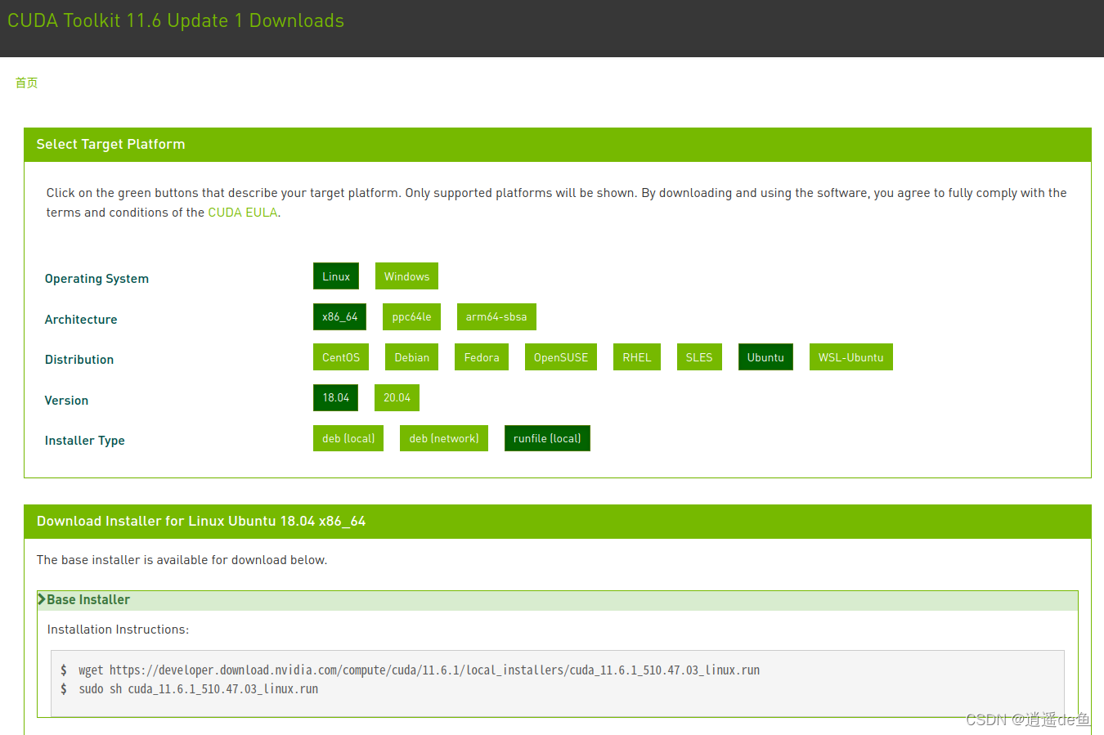
Task: Click the Installer Type label
Action: point(85,441)
